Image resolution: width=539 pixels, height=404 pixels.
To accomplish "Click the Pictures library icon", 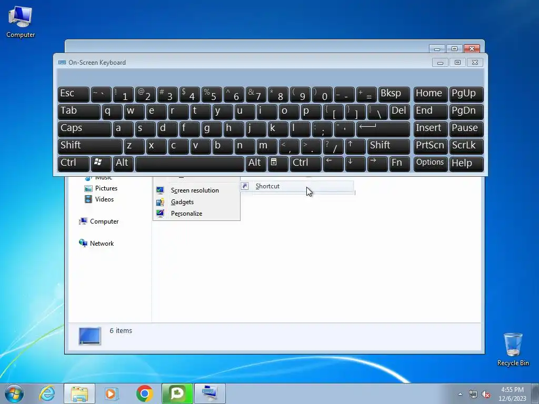I will point(88,188).
